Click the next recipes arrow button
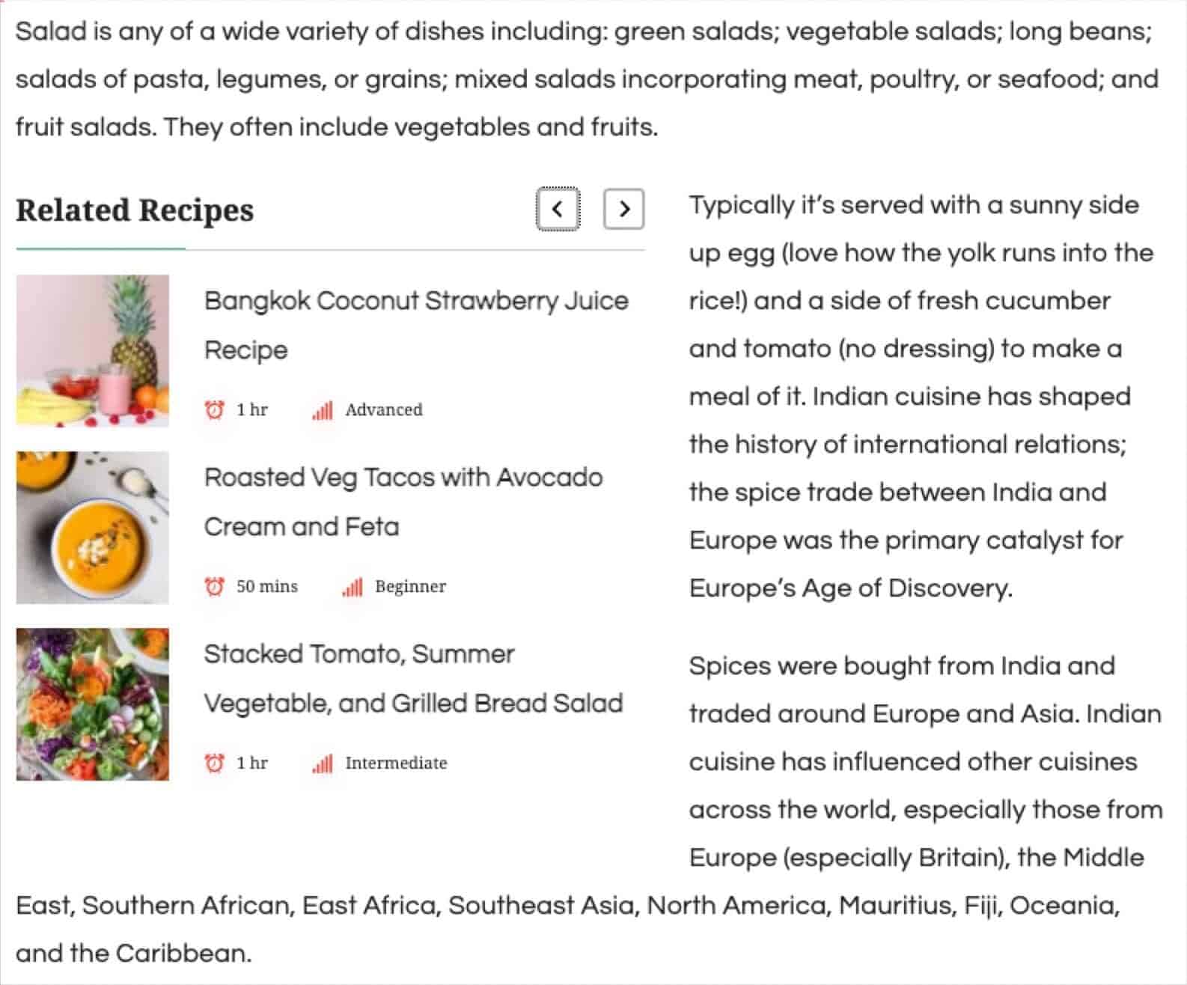 [x=624, y=209]
